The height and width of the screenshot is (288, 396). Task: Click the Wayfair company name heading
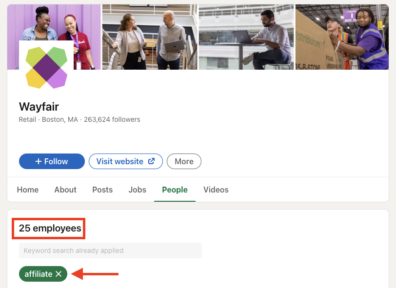[x=39, y=107]
